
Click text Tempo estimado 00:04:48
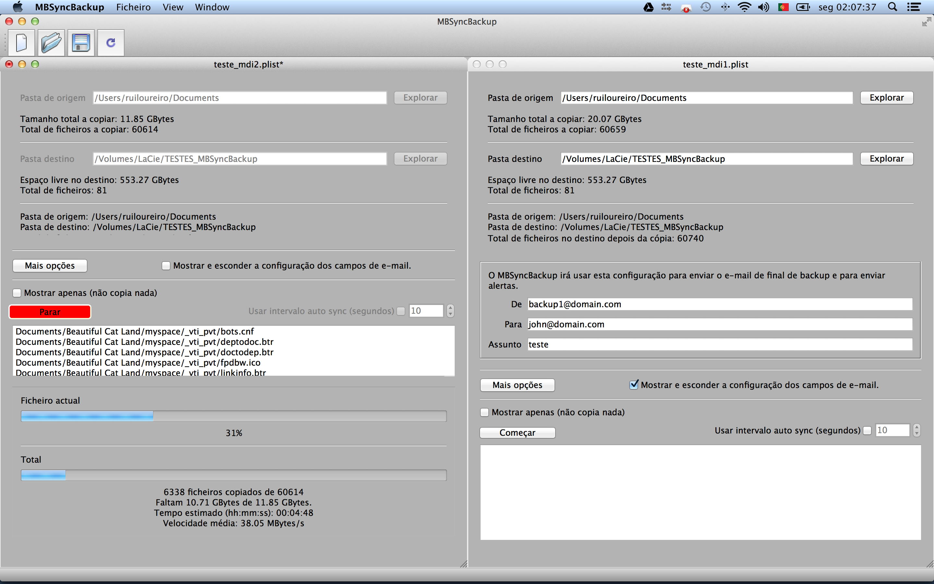(233, 513)
